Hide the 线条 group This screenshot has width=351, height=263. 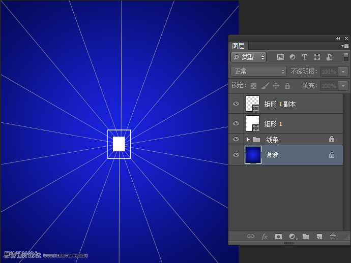pyautogui.click(x=236, y=139)
